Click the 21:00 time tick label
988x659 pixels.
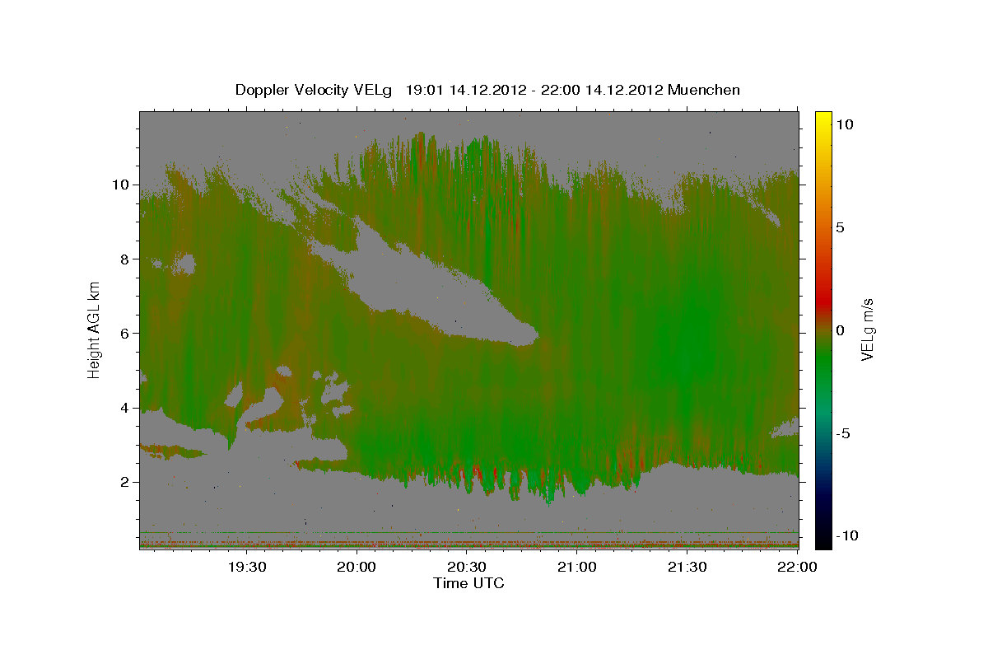(x=577, y=567)
